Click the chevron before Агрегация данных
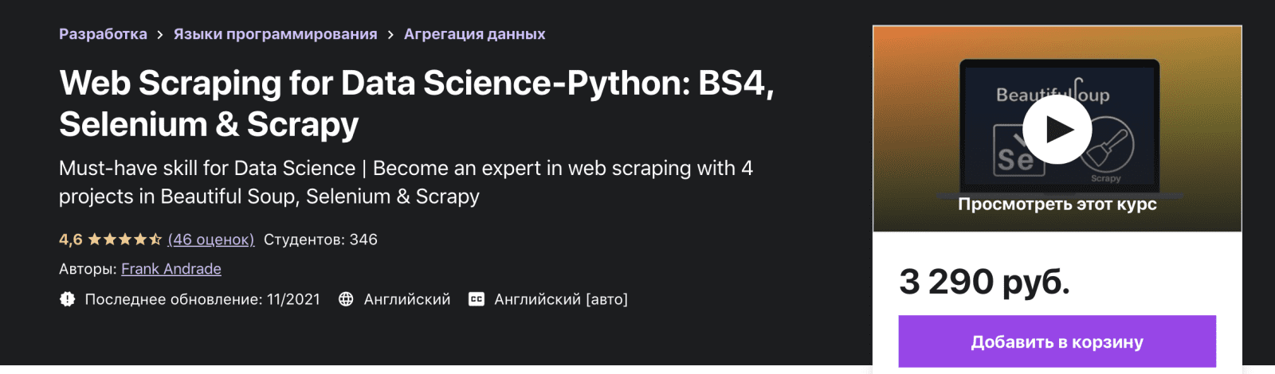The image size is (1275, 374). [390, 35]
